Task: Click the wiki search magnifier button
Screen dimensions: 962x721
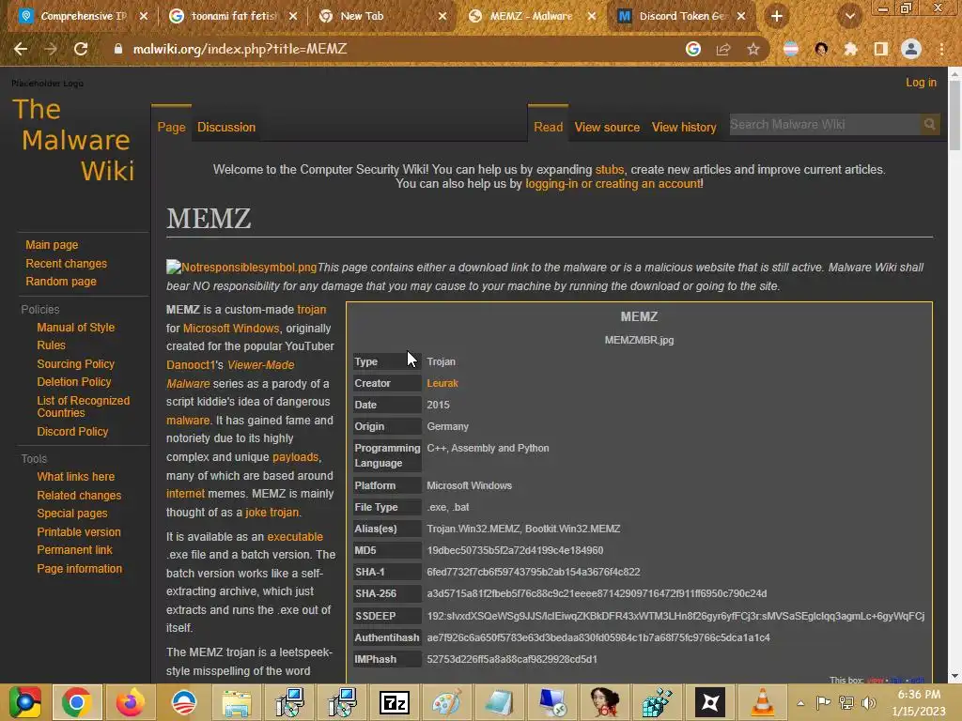Action: [x=929, y=125]
